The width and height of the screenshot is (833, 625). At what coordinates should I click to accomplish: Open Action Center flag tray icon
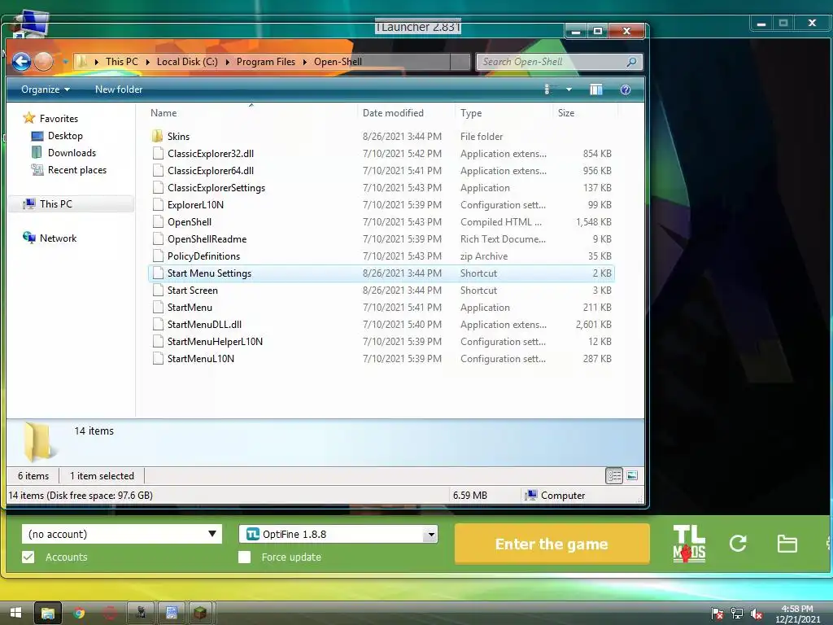[717, 614]
